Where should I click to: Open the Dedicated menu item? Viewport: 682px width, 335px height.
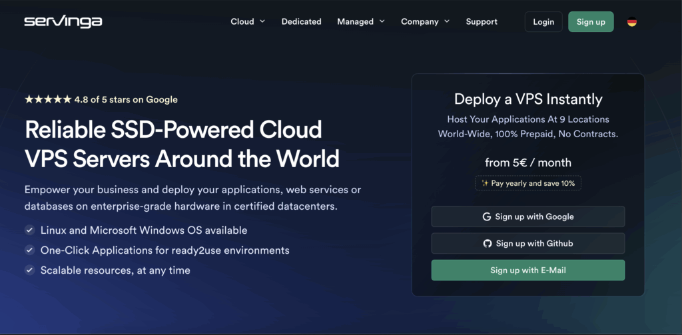(x=301, y=21)
